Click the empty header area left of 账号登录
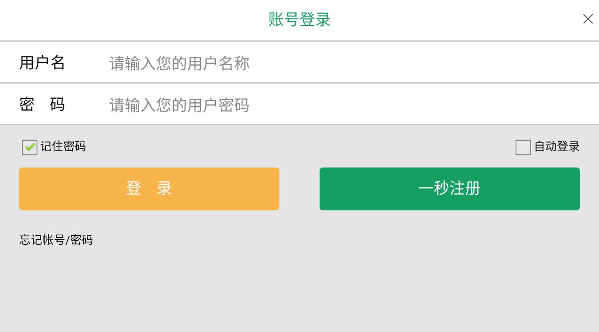The width and height of the screenshot is (599, 332). point(125,20)
